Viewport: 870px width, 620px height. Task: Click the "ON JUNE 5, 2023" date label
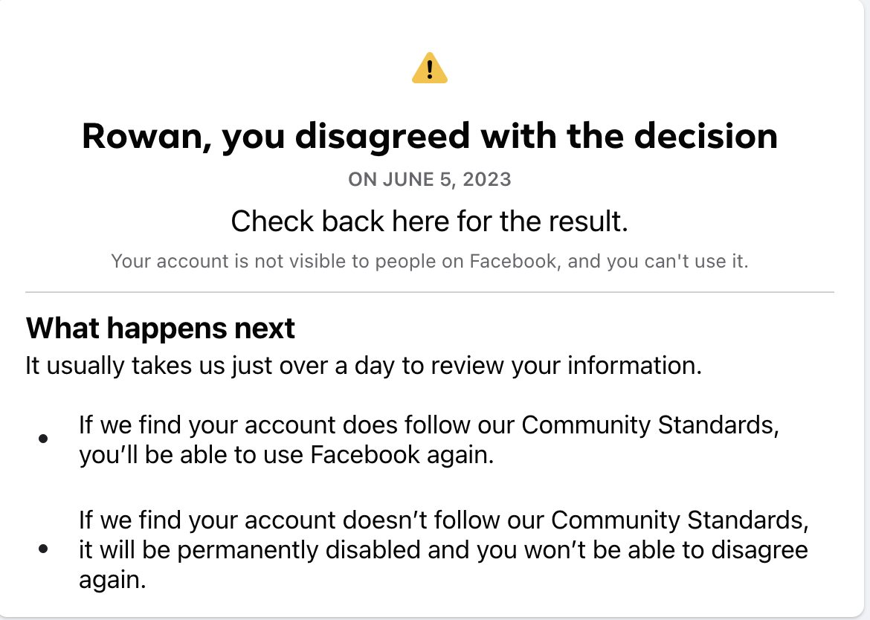coord(430,179)
